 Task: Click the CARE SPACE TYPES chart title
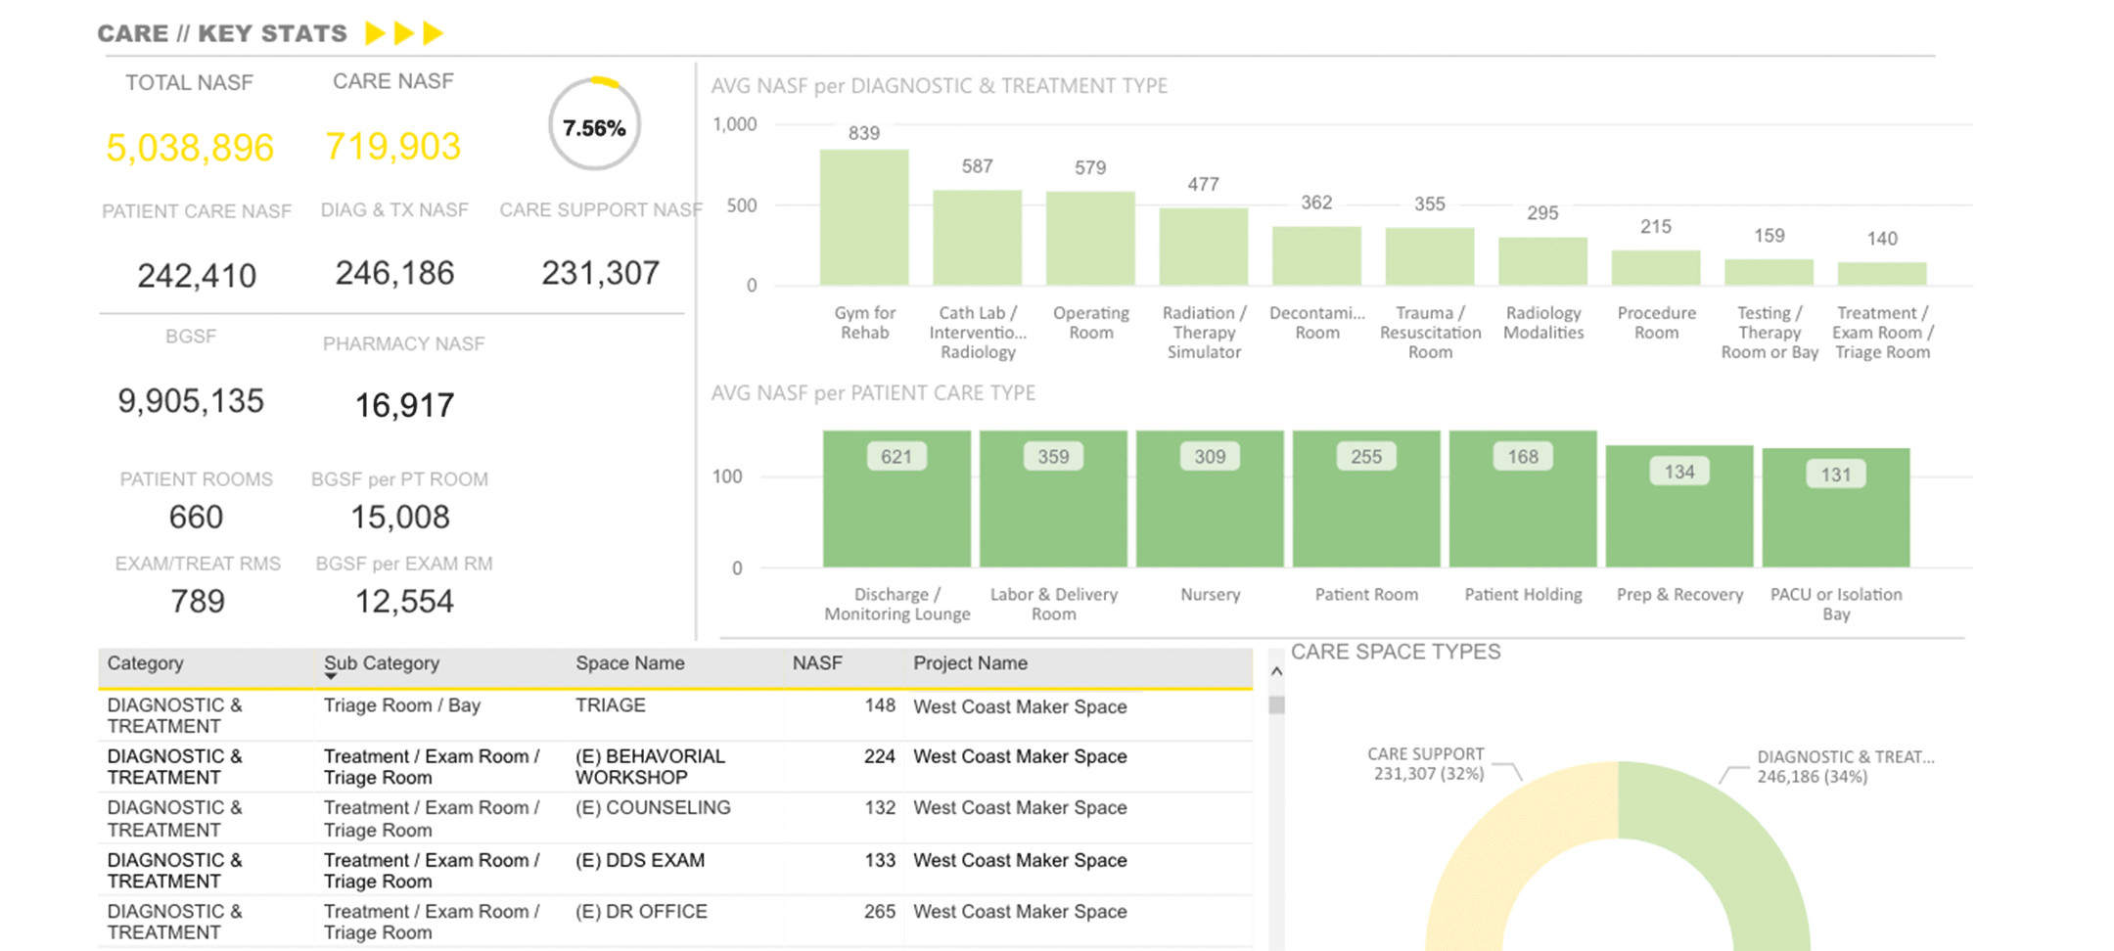1396,653
